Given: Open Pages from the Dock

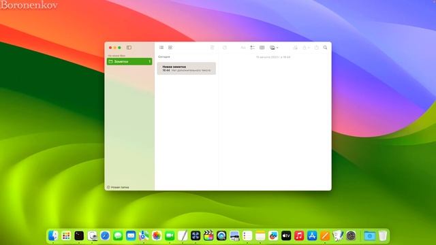Looking at the screenshot, I should [x=325, y=235].
